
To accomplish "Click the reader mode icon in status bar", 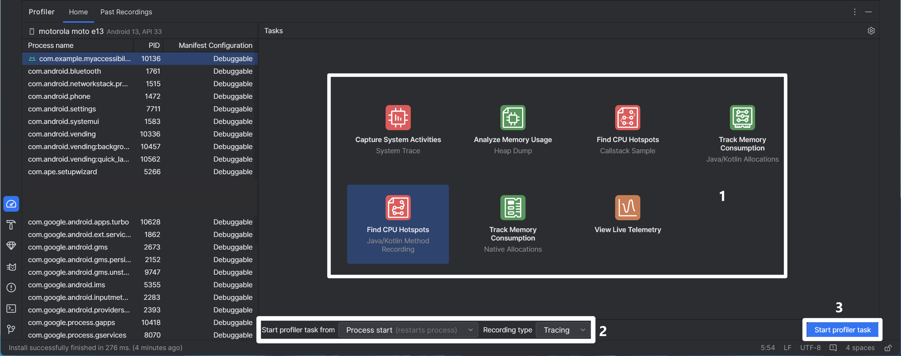I will click(833, 348).
